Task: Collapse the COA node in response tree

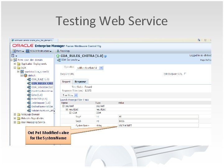Action: [70, 113]
